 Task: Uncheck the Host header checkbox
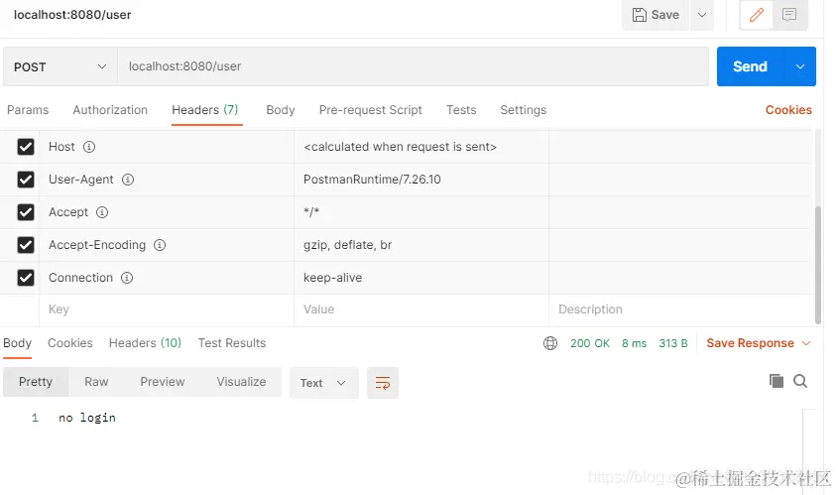pos(26,147)
